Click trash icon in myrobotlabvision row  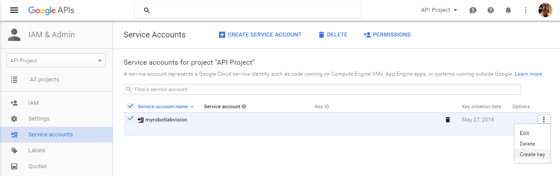click(x=448, y=120)
